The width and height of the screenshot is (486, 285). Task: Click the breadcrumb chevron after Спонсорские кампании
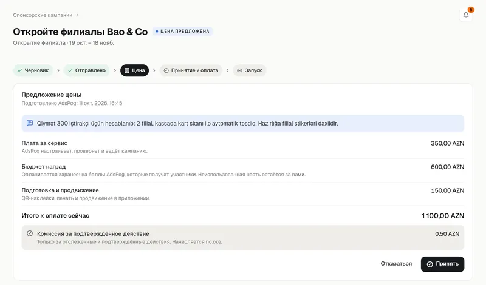pos(77,15)
